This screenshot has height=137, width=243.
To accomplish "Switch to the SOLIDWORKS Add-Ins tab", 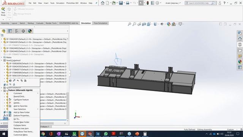I will click(x=69, y=23).
